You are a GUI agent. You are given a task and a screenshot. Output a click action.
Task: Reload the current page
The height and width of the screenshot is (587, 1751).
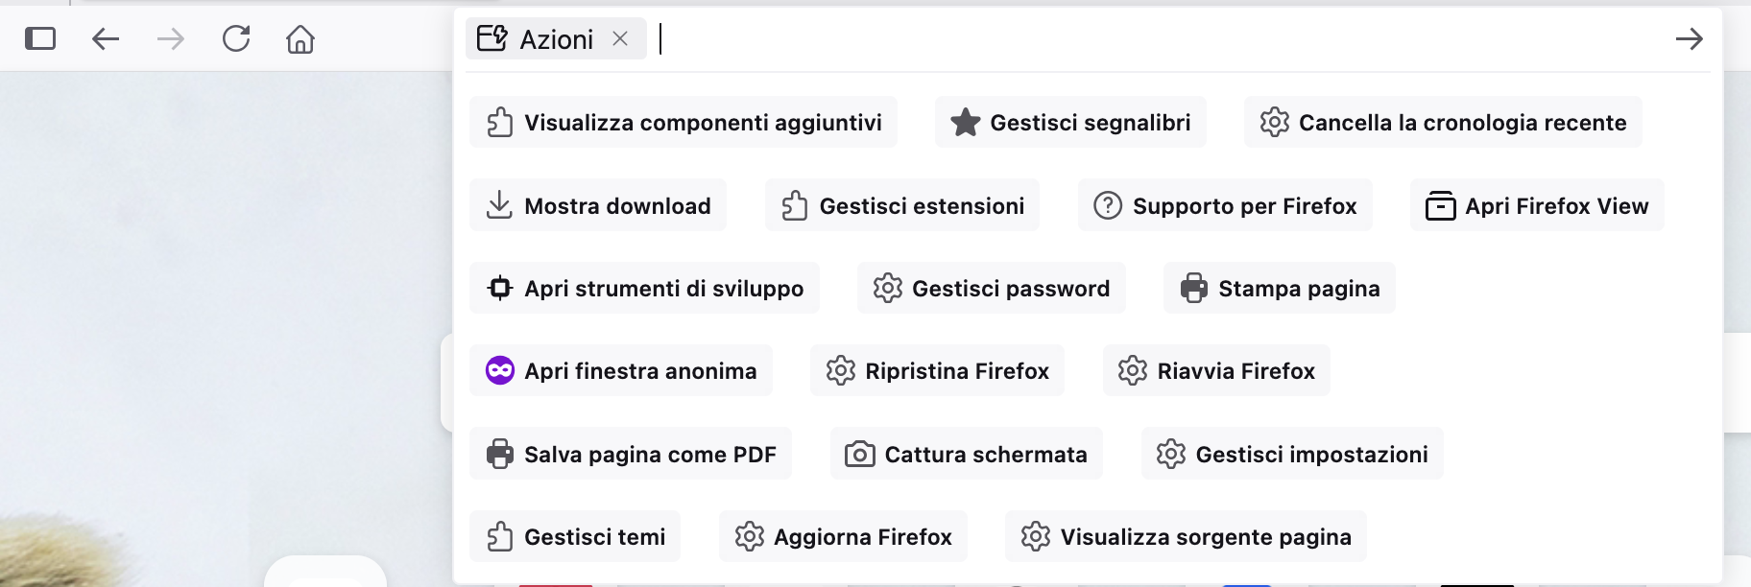click(x=236, y=39)
